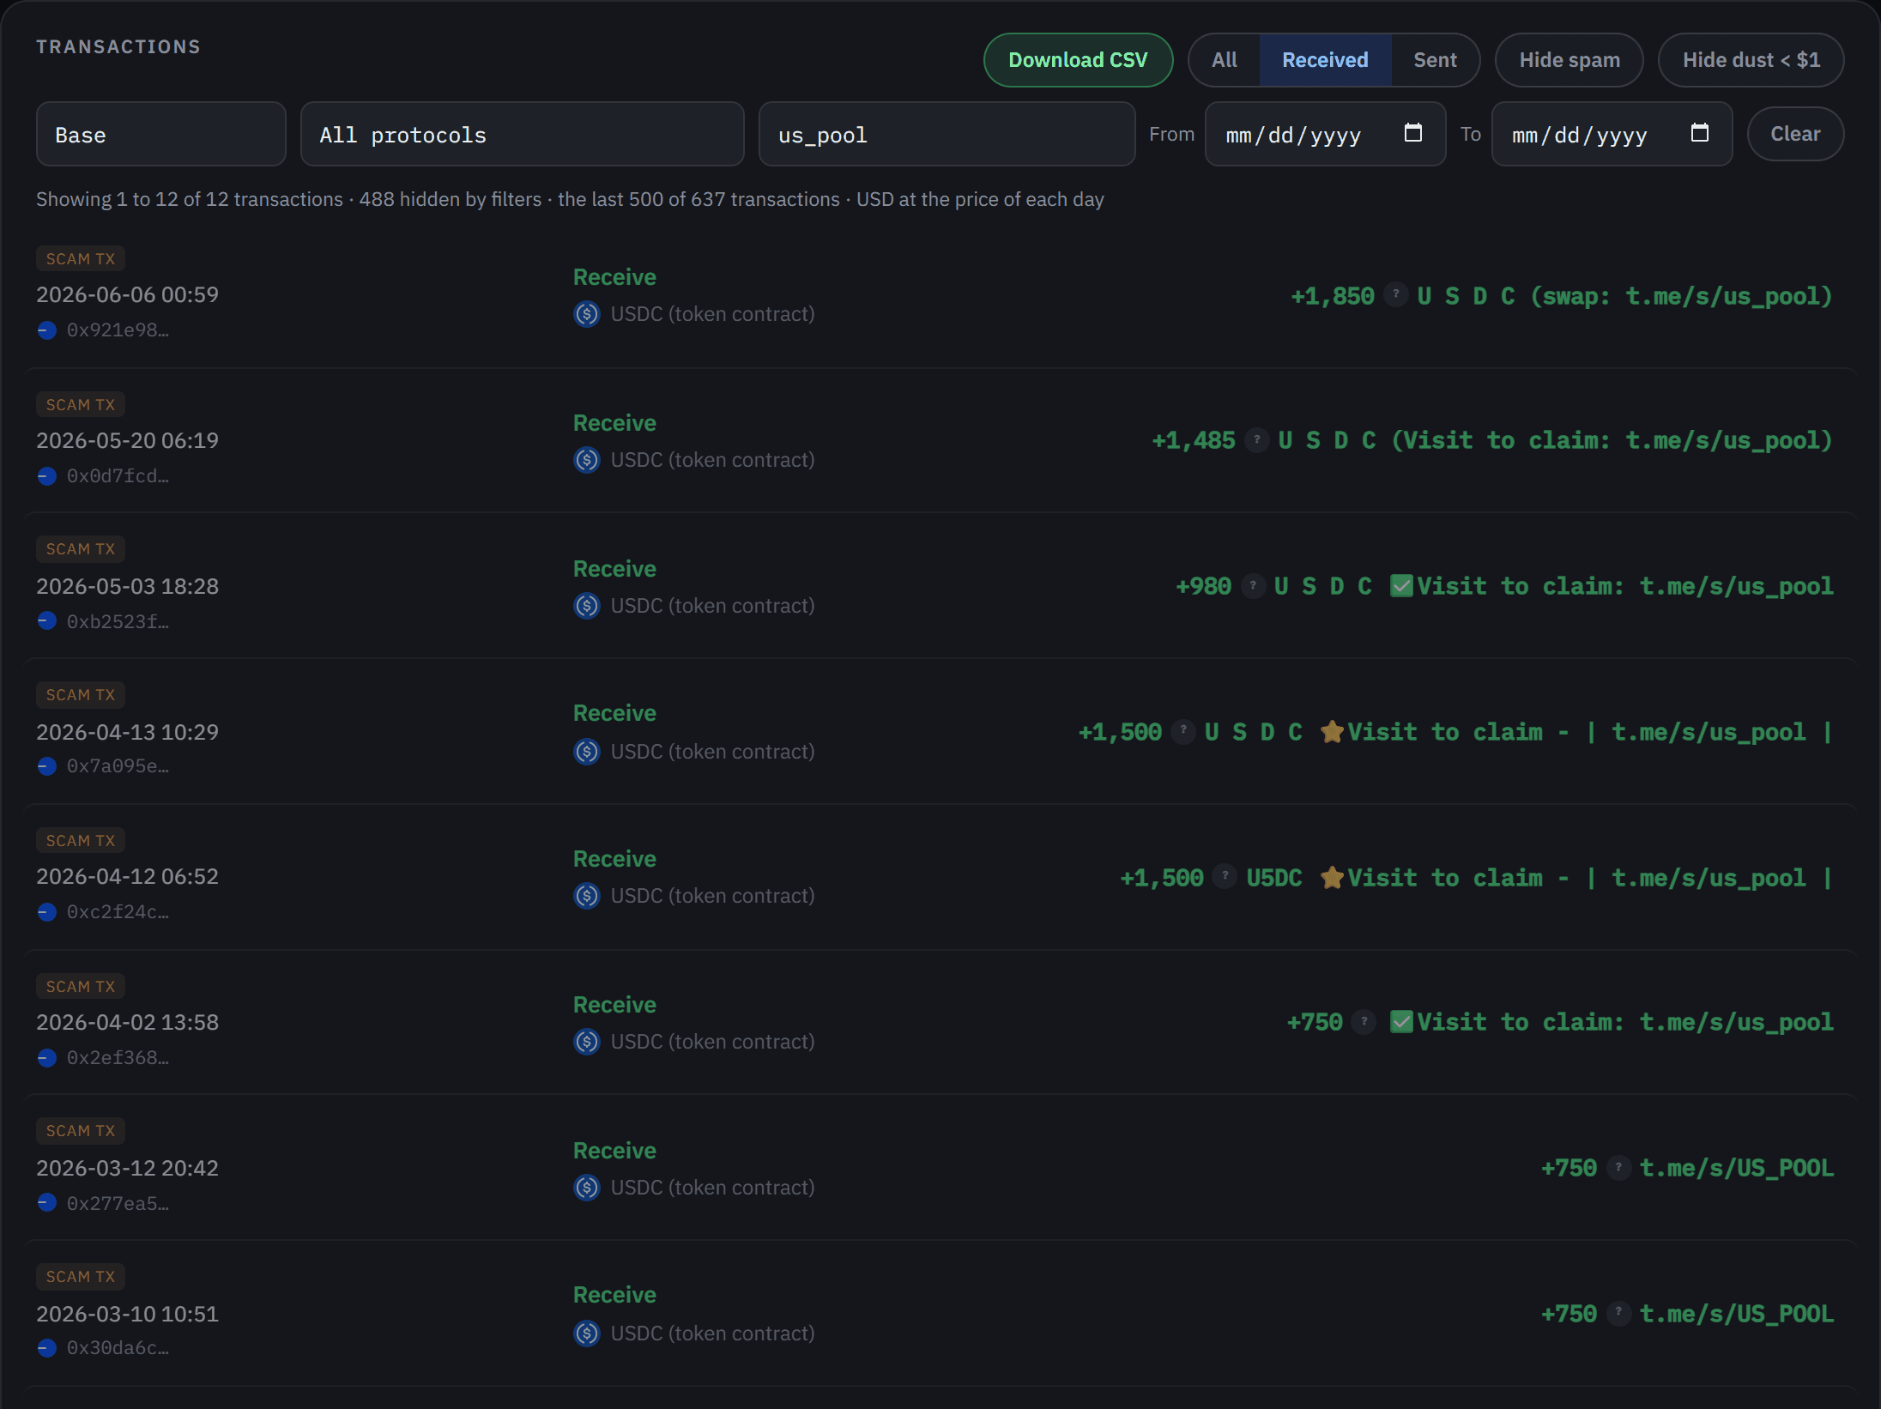Click the Base chain icon next to 0x30da6c…
Image resolution: width=1881 pixels, height=1409 pixels.
pos(47,1348)
